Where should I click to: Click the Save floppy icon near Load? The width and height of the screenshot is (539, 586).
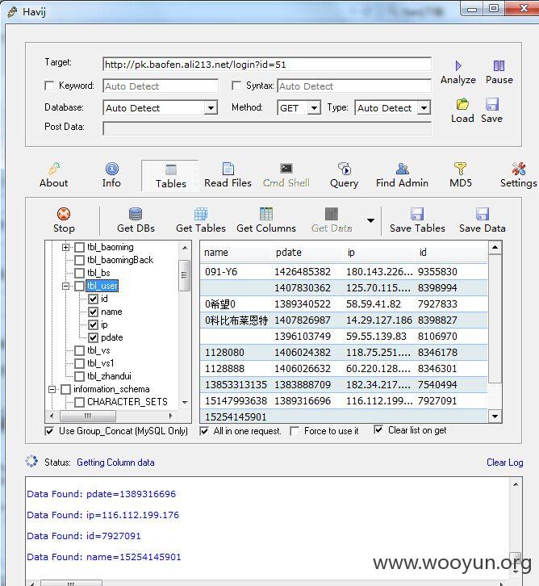(492, 104)
